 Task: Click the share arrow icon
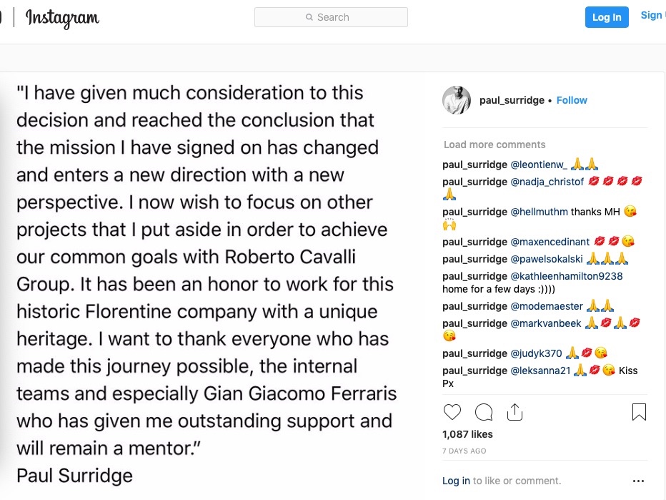(x=515, y=412)
